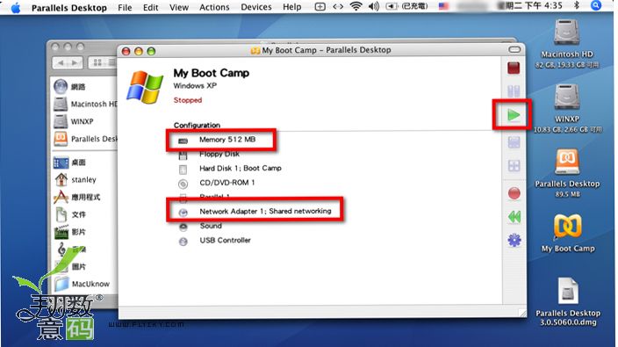Open the blue gear configuration icon
This screenshot has height=347, width=618.
(514, 240)
